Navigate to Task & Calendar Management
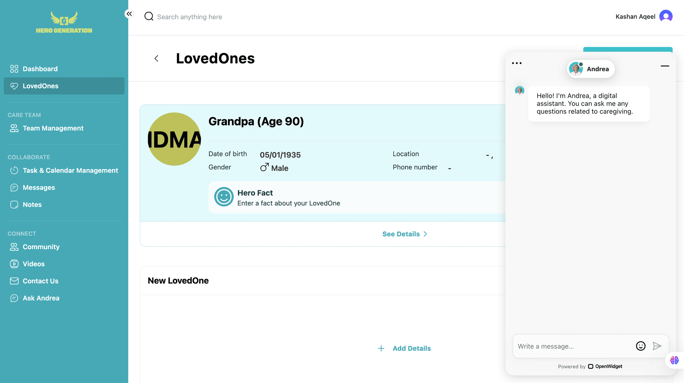Screen dimensions: 684x383 (x=70, y=170)
